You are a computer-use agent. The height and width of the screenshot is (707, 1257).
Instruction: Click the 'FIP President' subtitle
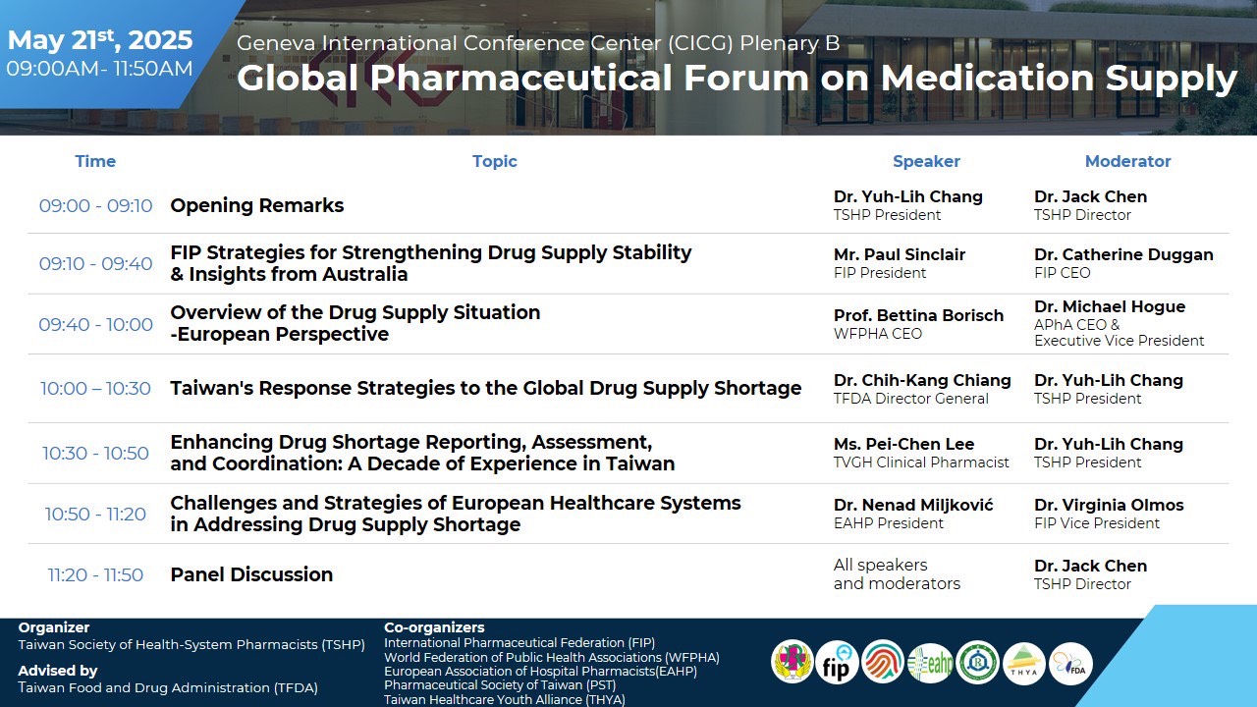point(880,273)
